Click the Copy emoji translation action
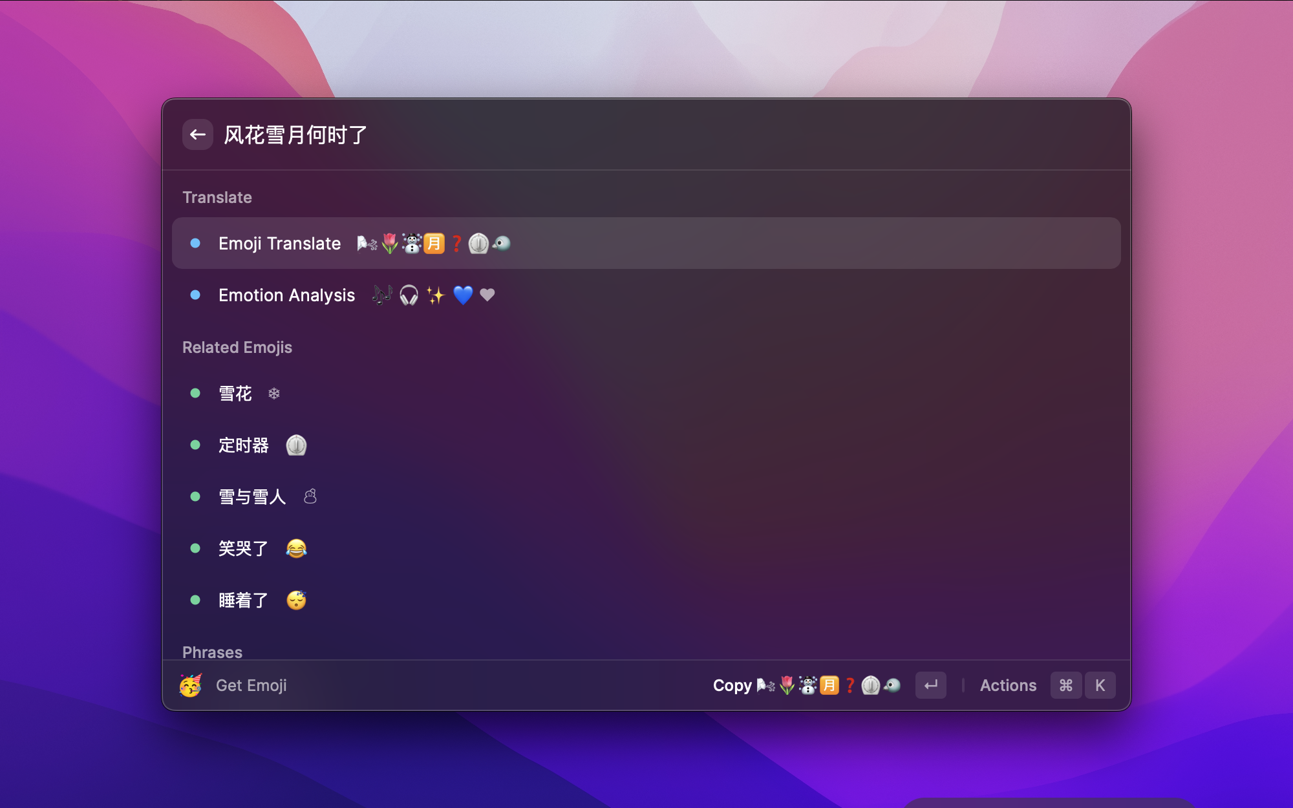1293x808 pixels. tap(807, 685)
